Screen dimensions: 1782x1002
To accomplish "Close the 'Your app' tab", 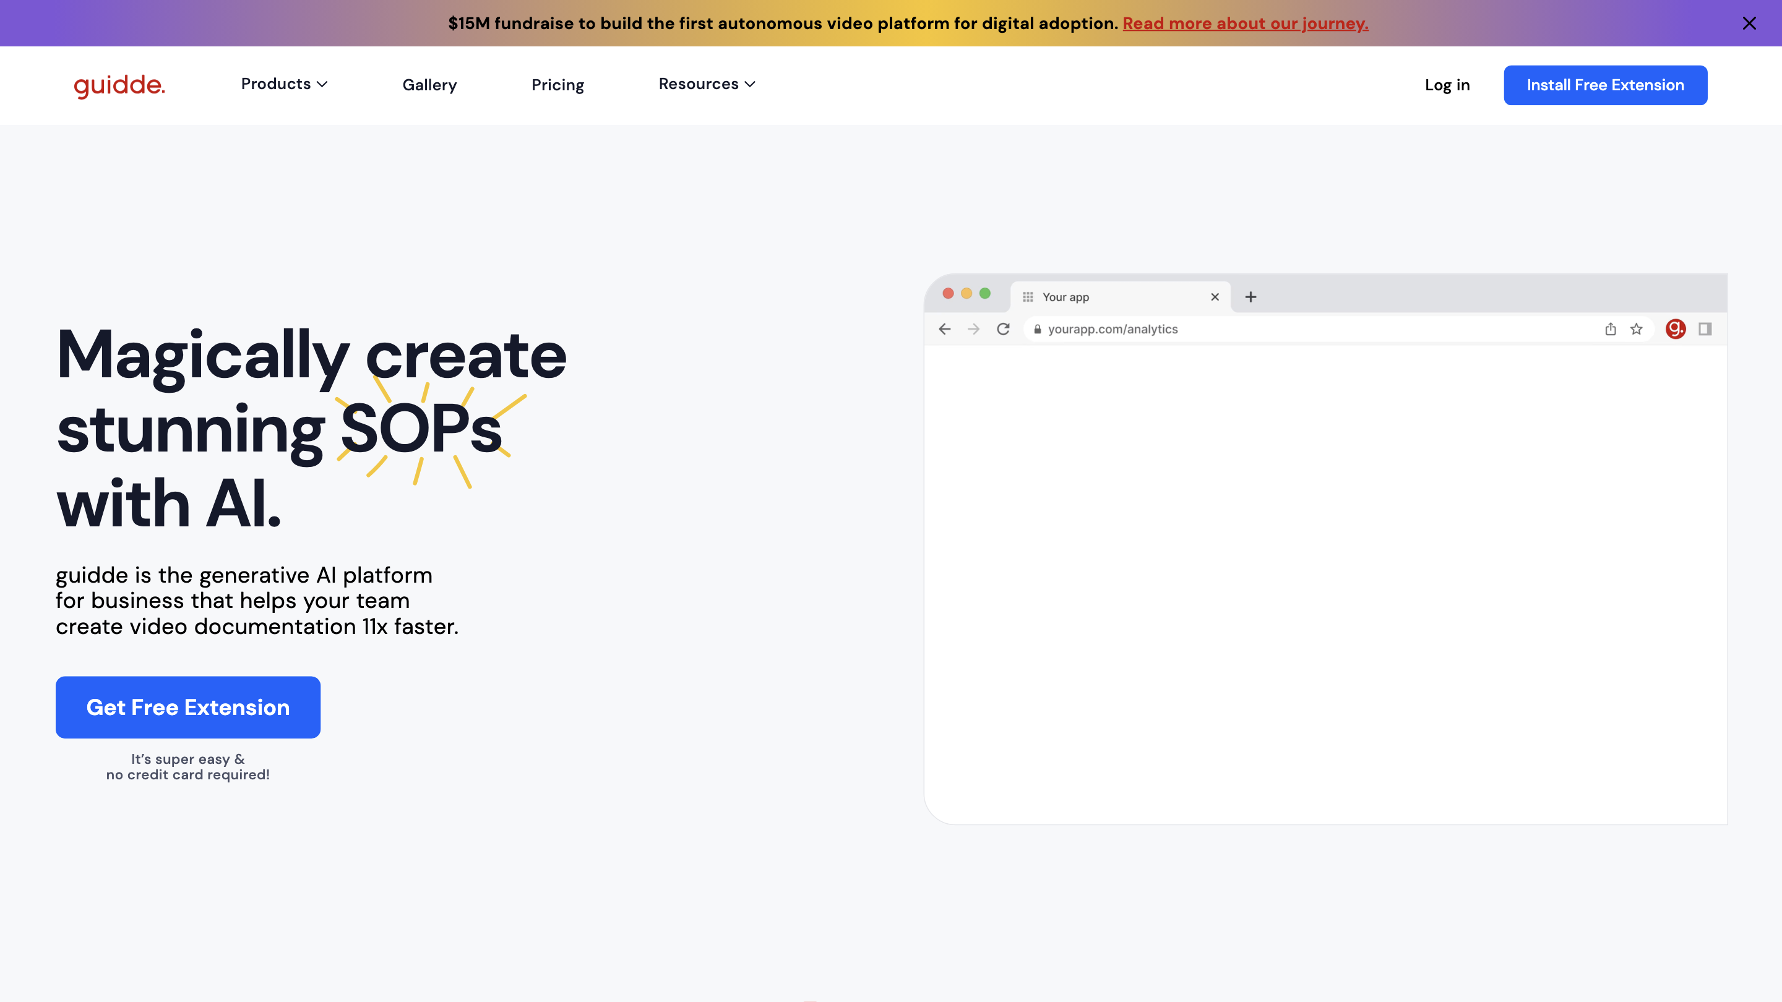I will tap(1215, 297).
